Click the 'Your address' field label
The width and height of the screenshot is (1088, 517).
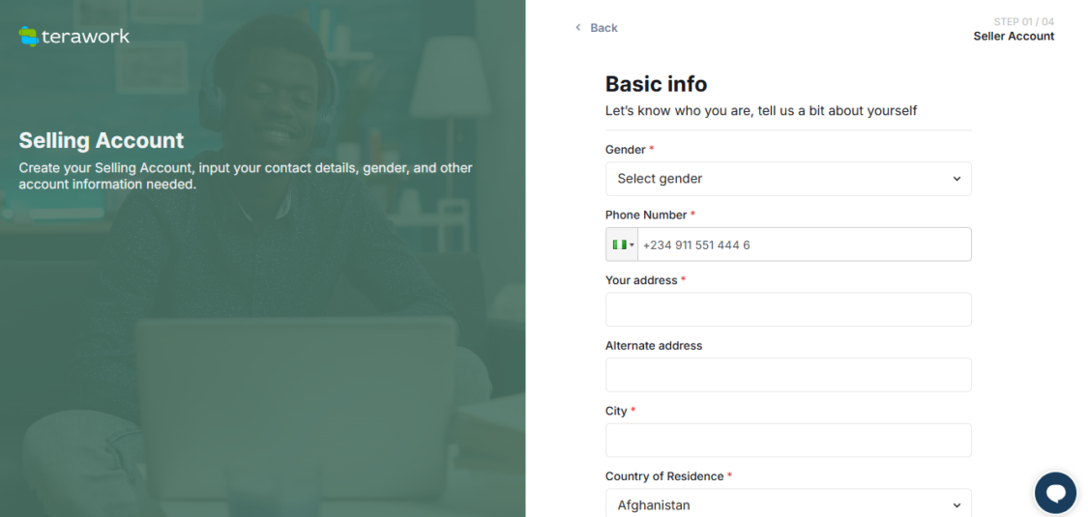click(x=641, y=280)
